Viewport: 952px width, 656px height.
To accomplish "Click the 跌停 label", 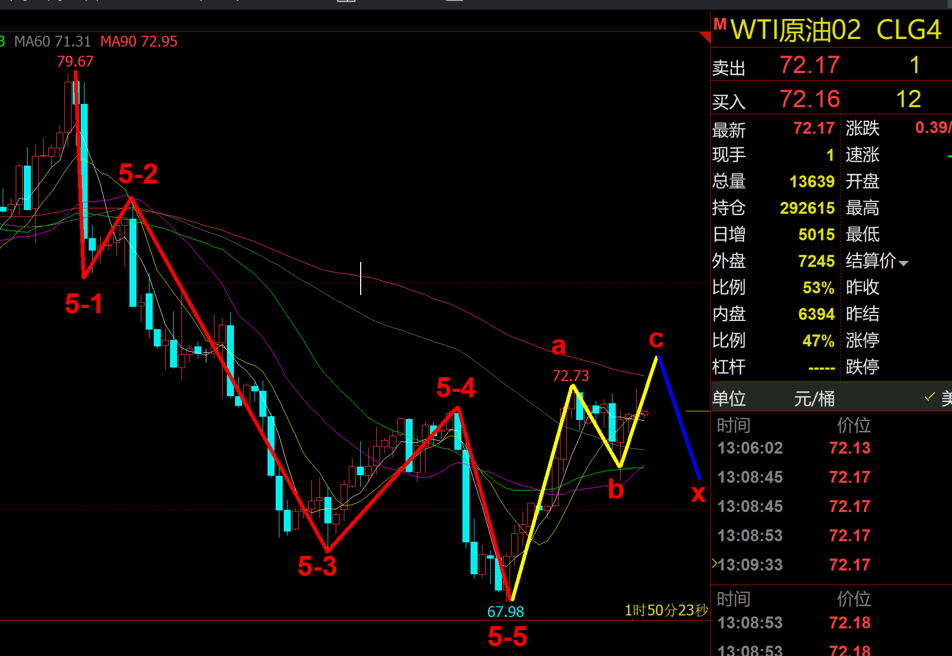I will [x=863, y=367].
